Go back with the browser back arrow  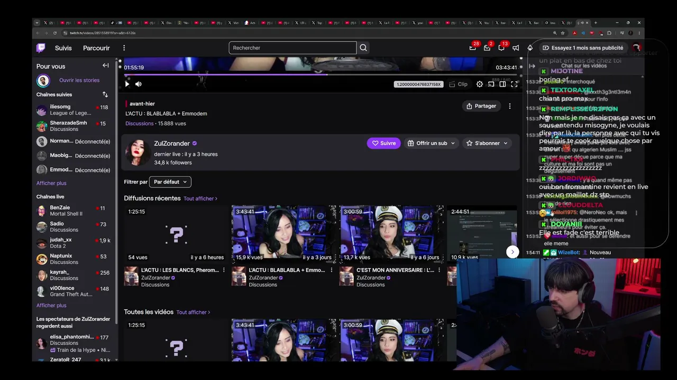tap(38, 33)
